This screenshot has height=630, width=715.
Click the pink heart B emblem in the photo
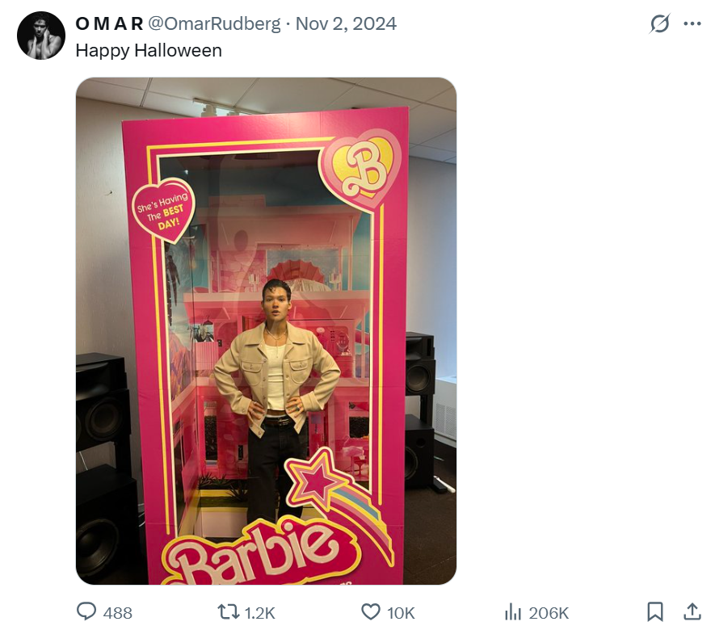(363, 169)
